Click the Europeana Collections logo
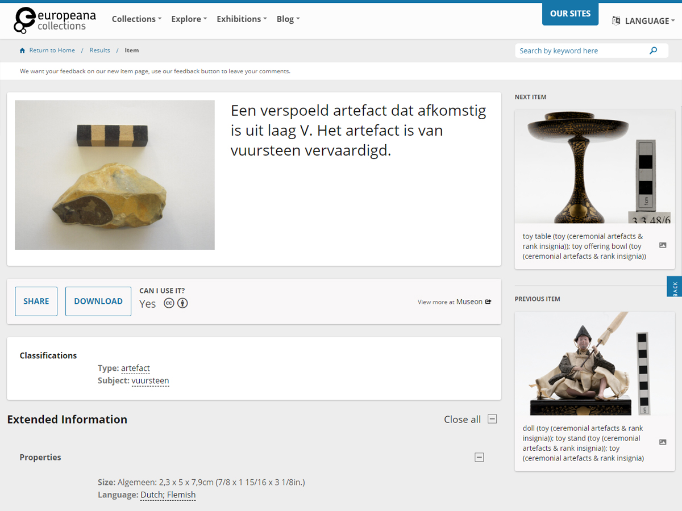 click(x=55, y=20)
